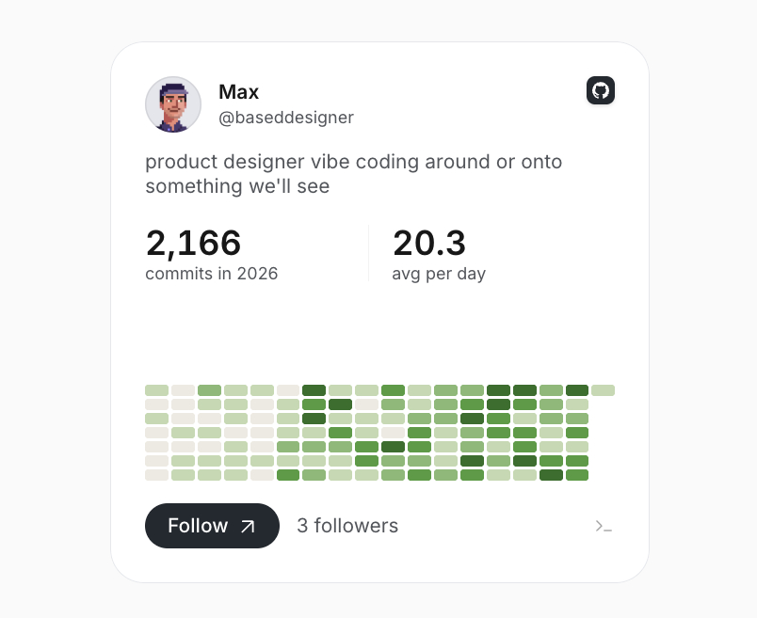Click the 2,166 commits number

pyautogui.click(x=193, y=244)
